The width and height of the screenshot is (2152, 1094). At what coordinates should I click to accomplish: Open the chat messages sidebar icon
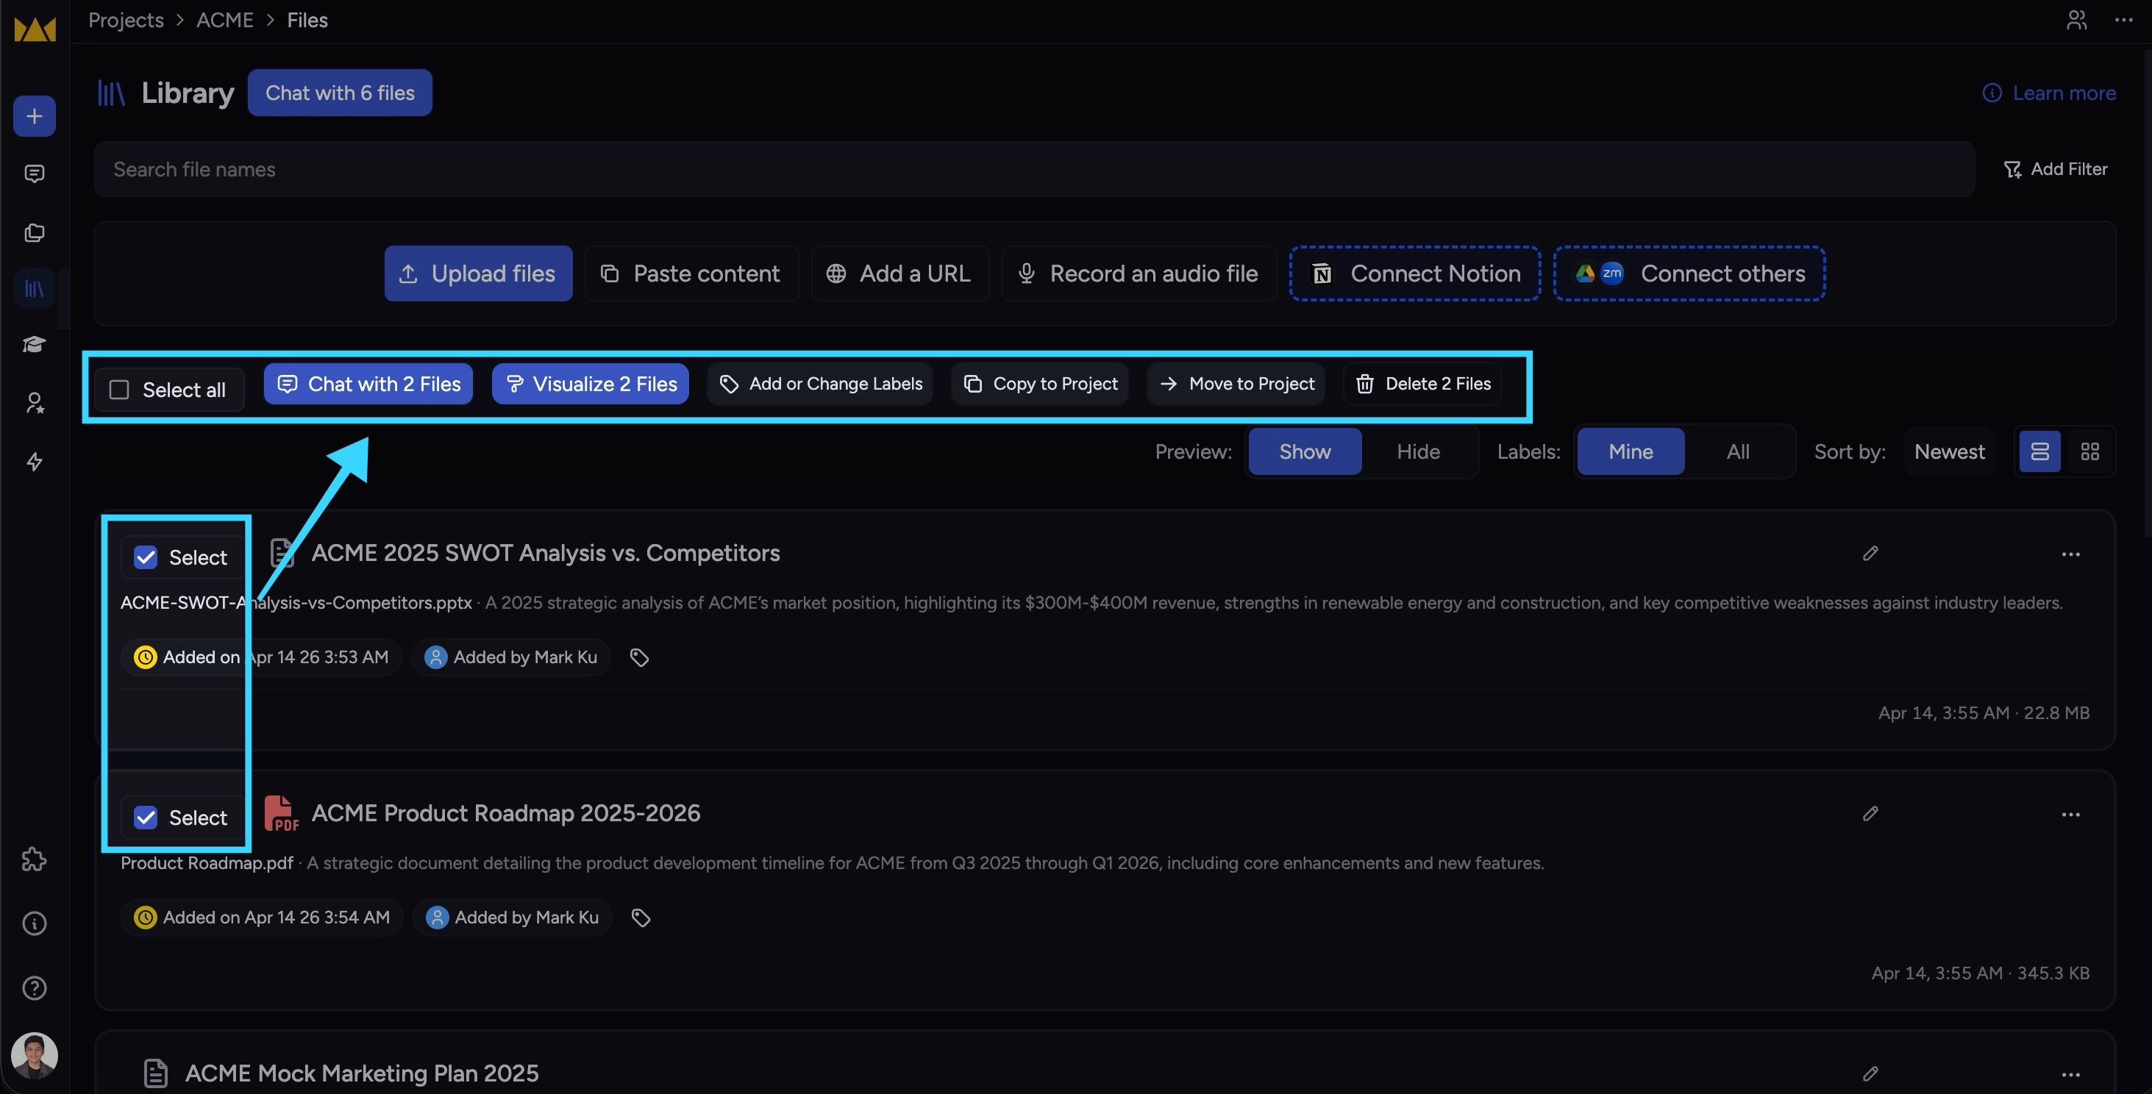click(x=35, y=174)
